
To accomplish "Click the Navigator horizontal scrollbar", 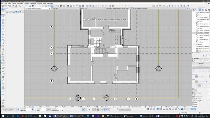I will (197, 52).
